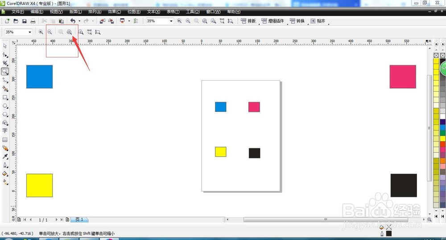Open the property bar 35% zoom level dropdown
Image resolution: width=446 pixels, height=240 pixels.
[29, 32]
